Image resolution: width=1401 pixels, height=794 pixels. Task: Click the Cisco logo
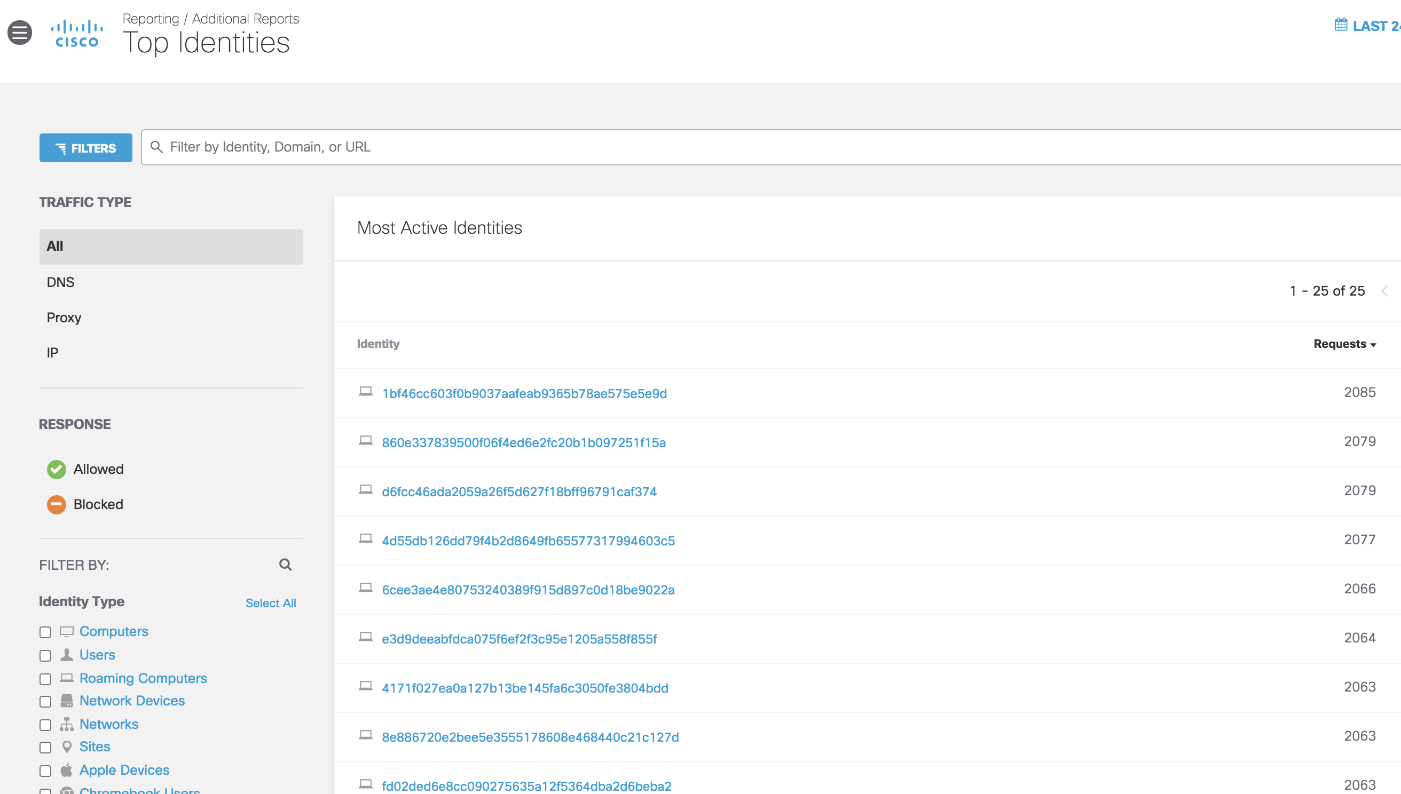(77, 34)
